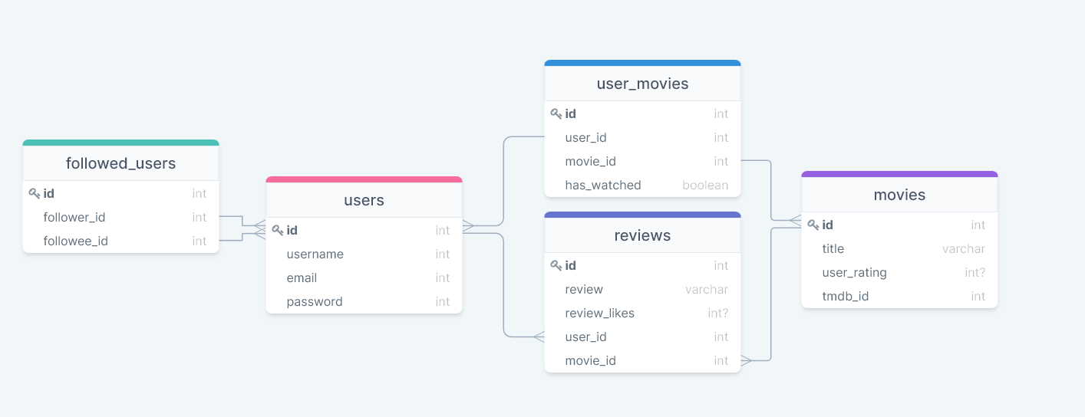Click varchar type of review field
Viewport: 1085px width, 417px height.
[707, 290]
